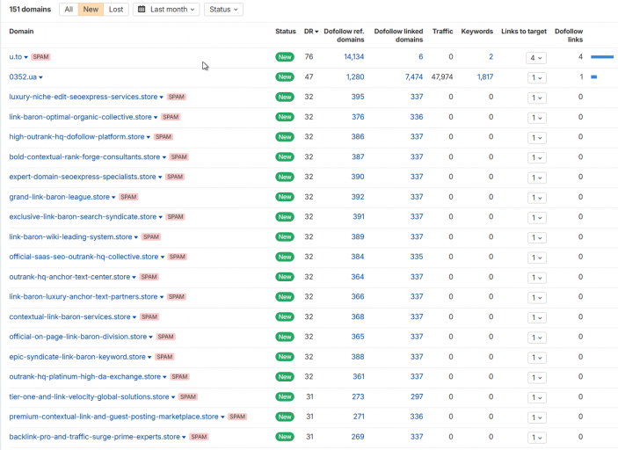Sort by DR column header
Viewport: 618px width, 450px height.
click(x=311, y=32)
